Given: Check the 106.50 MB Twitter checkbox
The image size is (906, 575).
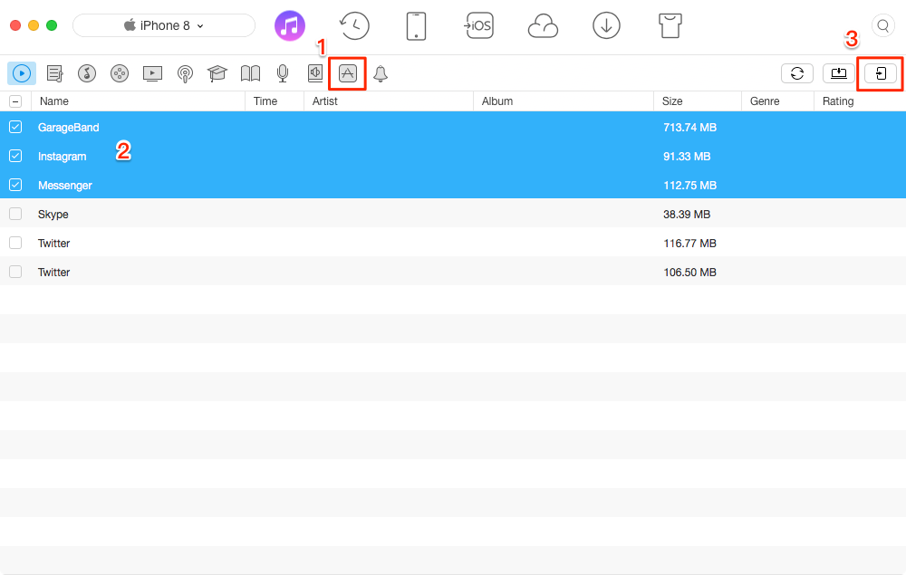Looking at the screenshot, I should pos(15,272).
